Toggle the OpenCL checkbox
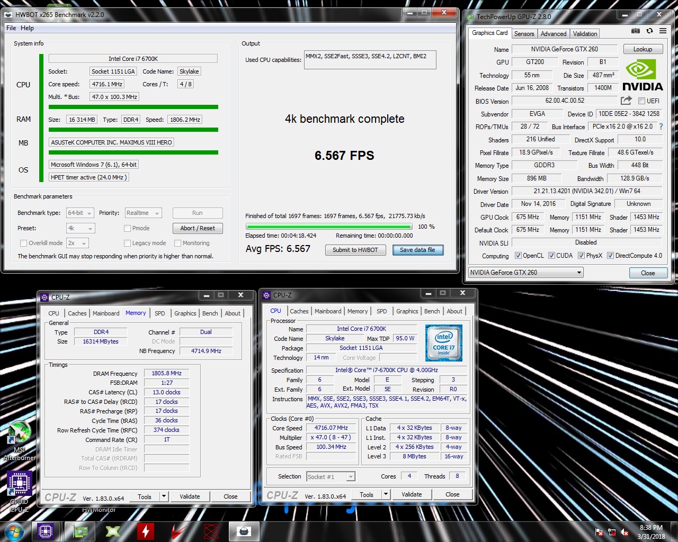This screenshot has height=542, width=678. point(518,256)
